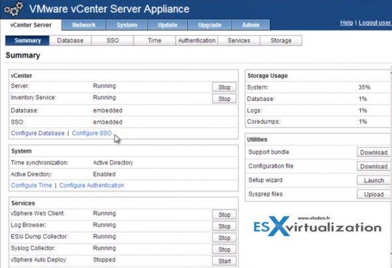Select the Upgrade tab
The width and height of the screenshot is (392, 268).
[209, 25]
